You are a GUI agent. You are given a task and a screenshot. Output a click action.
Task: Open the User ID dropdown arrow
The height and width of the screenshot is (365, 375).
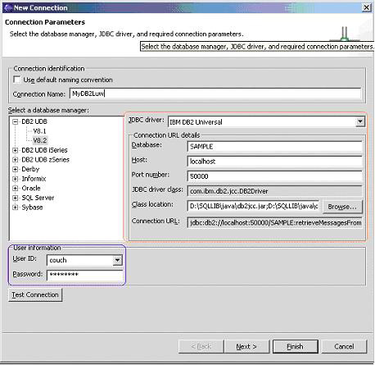[117, 260]
